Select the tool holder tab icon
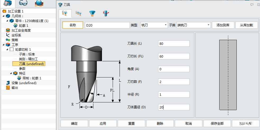 (x=92, y=13)
